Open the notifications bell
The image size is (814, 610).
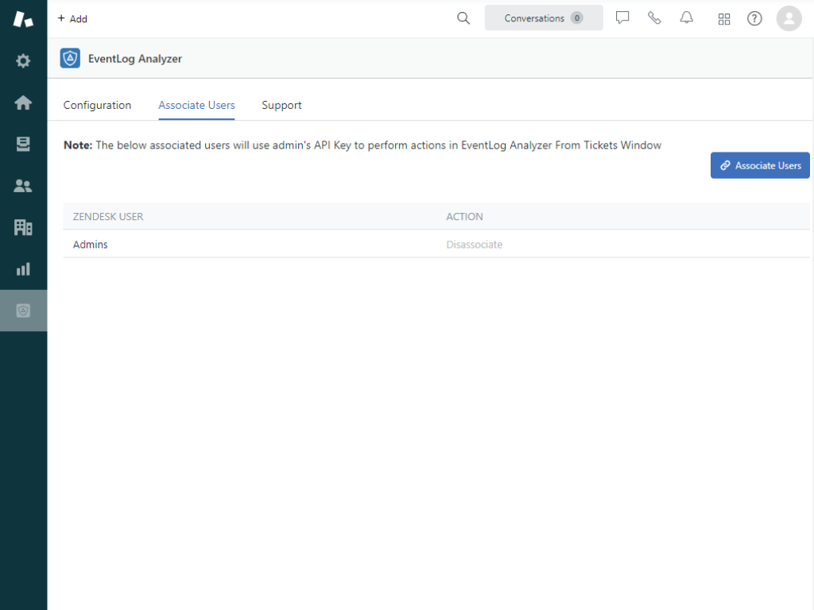pos(687,18)
